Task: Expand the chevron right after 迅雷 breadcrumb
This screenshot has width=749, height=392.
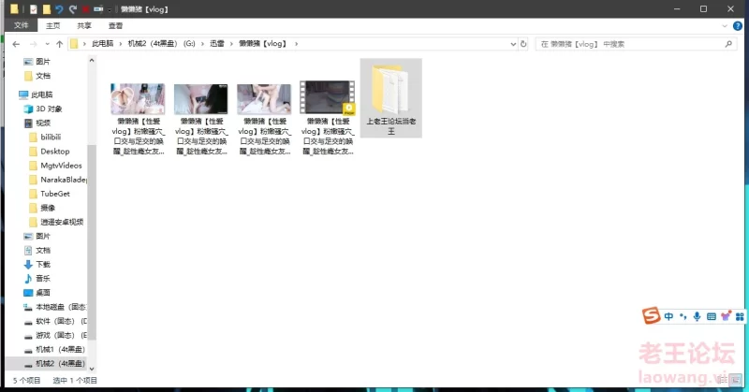Action: pos(231,43)
